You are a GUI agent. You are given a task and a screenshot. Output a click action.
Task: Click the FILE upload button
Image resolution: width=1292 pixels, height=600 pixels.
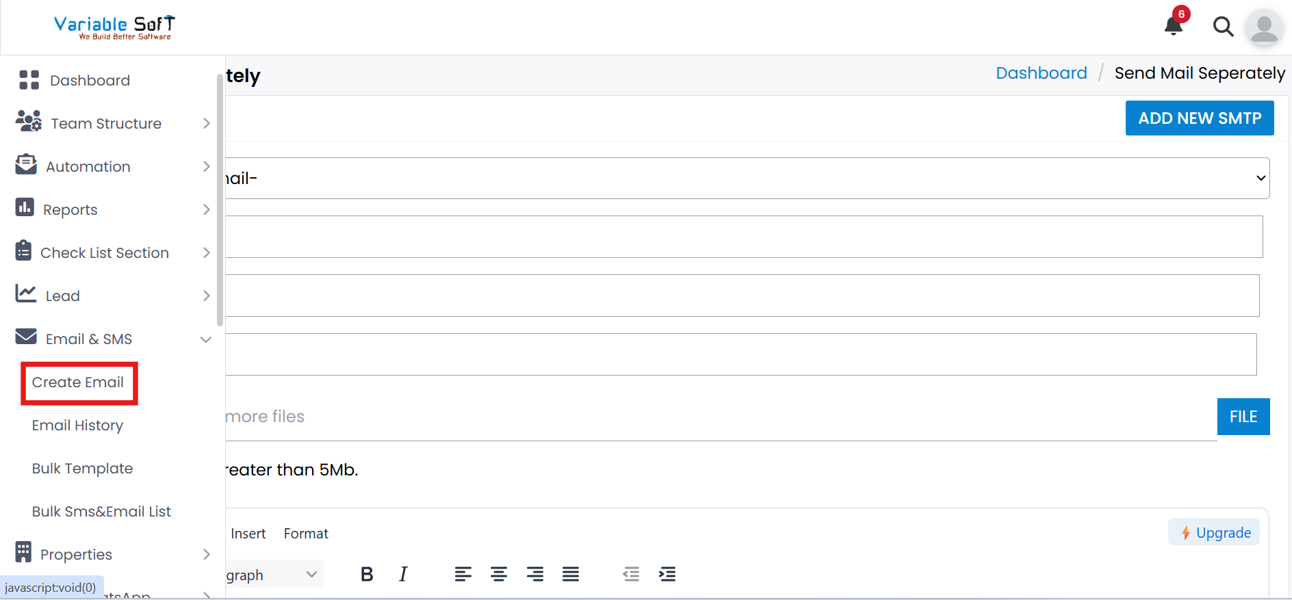(x=1243, y=416)
